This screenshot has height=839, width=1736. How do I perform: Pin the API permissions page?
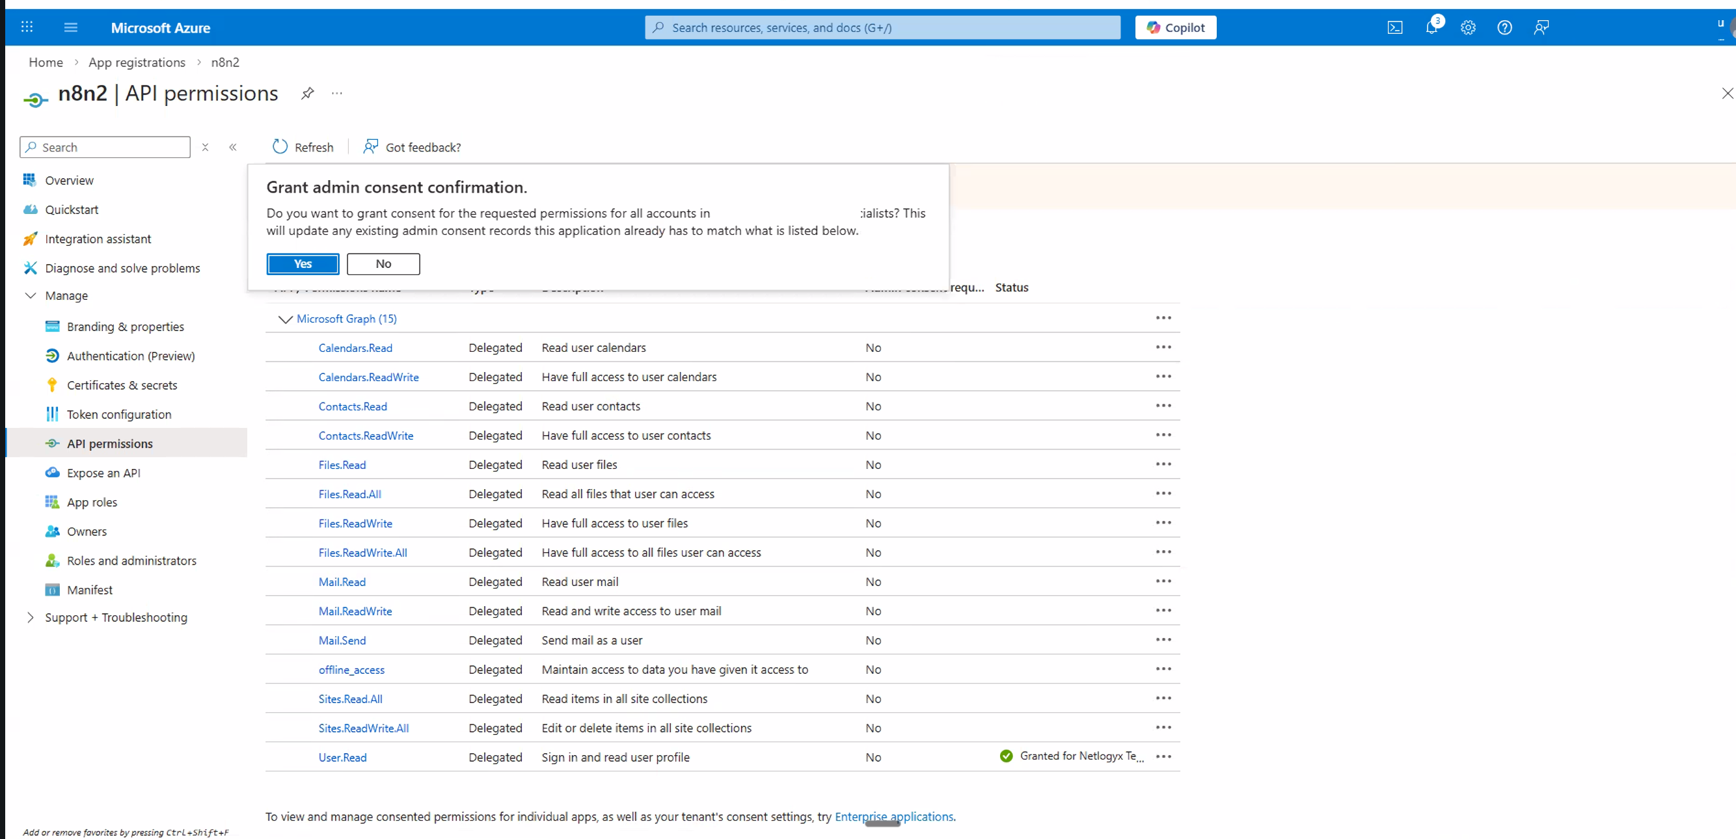tap(307, 94)
